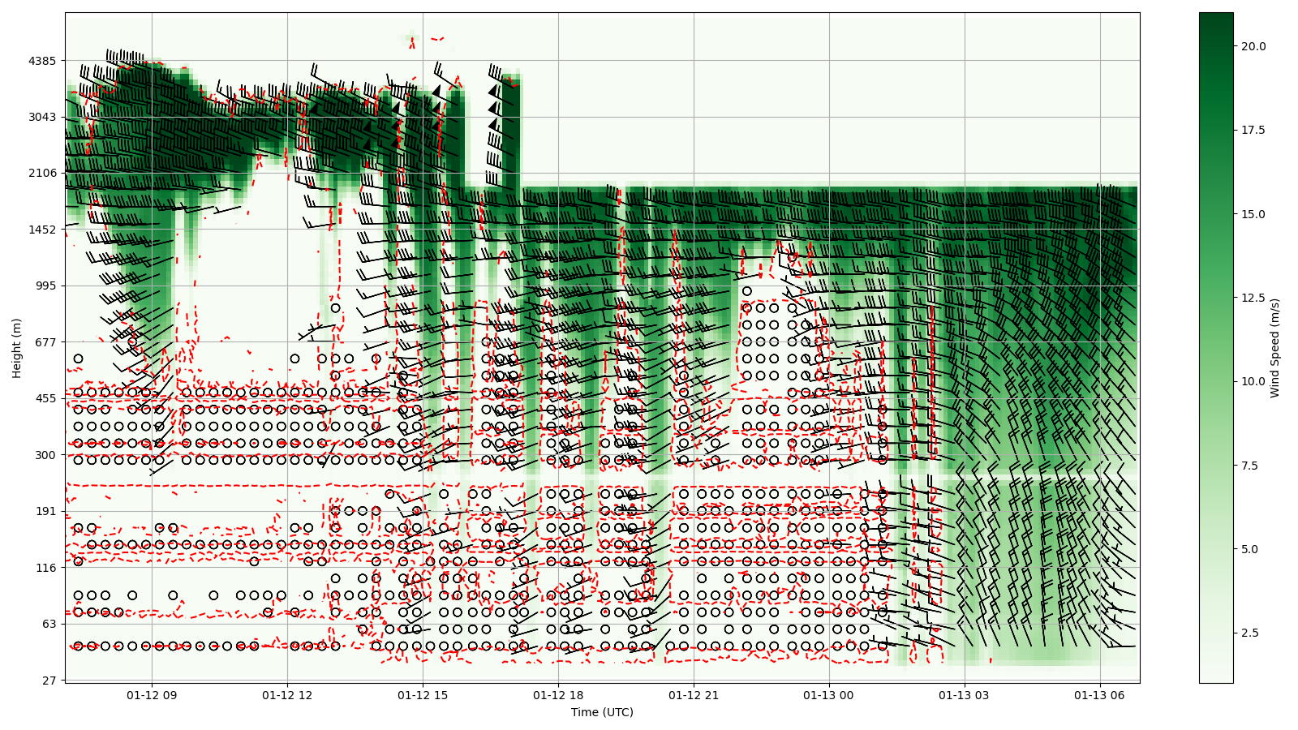Select the 01-12 15 time tick label
The height and width of the screenshot is (730, 1298).
pos(423,695)
